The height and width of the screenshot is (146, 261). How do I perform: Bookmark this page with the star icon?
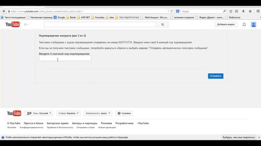(x=231, y=11)
